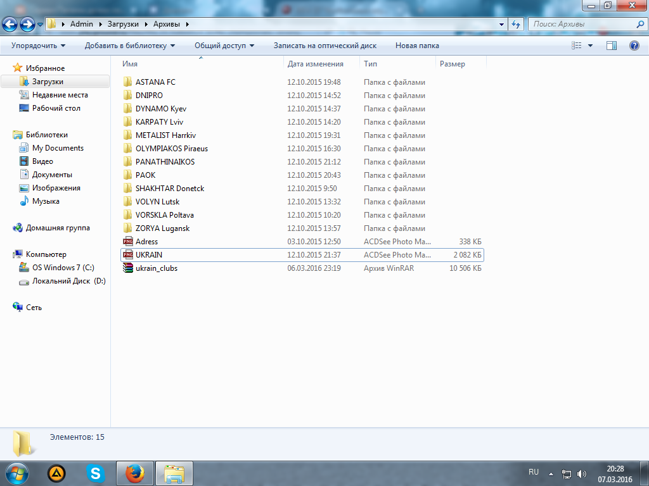Viewport: 649px width, 486px height.
Task: Sort by Тип column header
Action: 370,64
